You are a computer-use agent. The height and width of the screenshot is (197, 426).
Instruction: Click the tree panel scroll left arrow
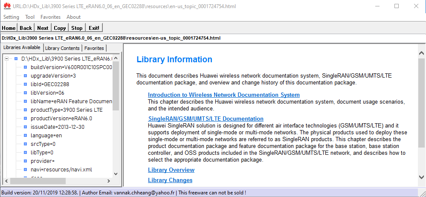pyautogui.click(x=6, y=181)
